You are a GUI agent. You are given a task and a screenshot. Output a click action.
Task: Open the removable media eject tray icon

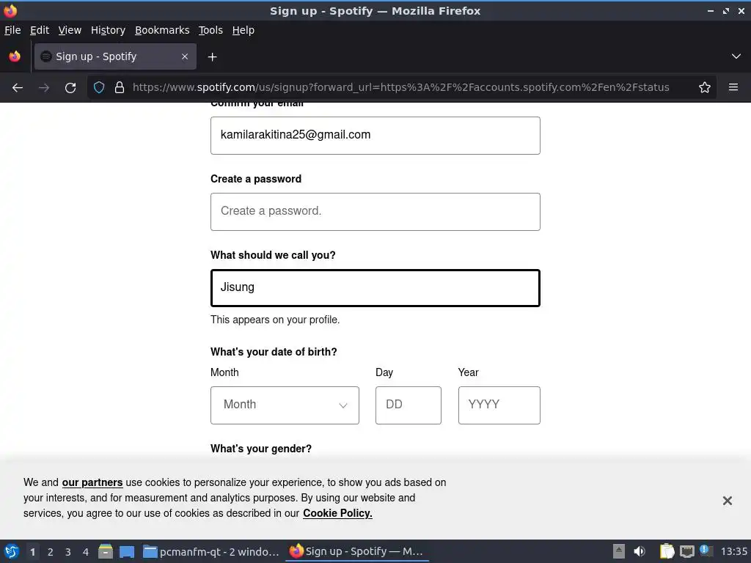coord(619,551)
